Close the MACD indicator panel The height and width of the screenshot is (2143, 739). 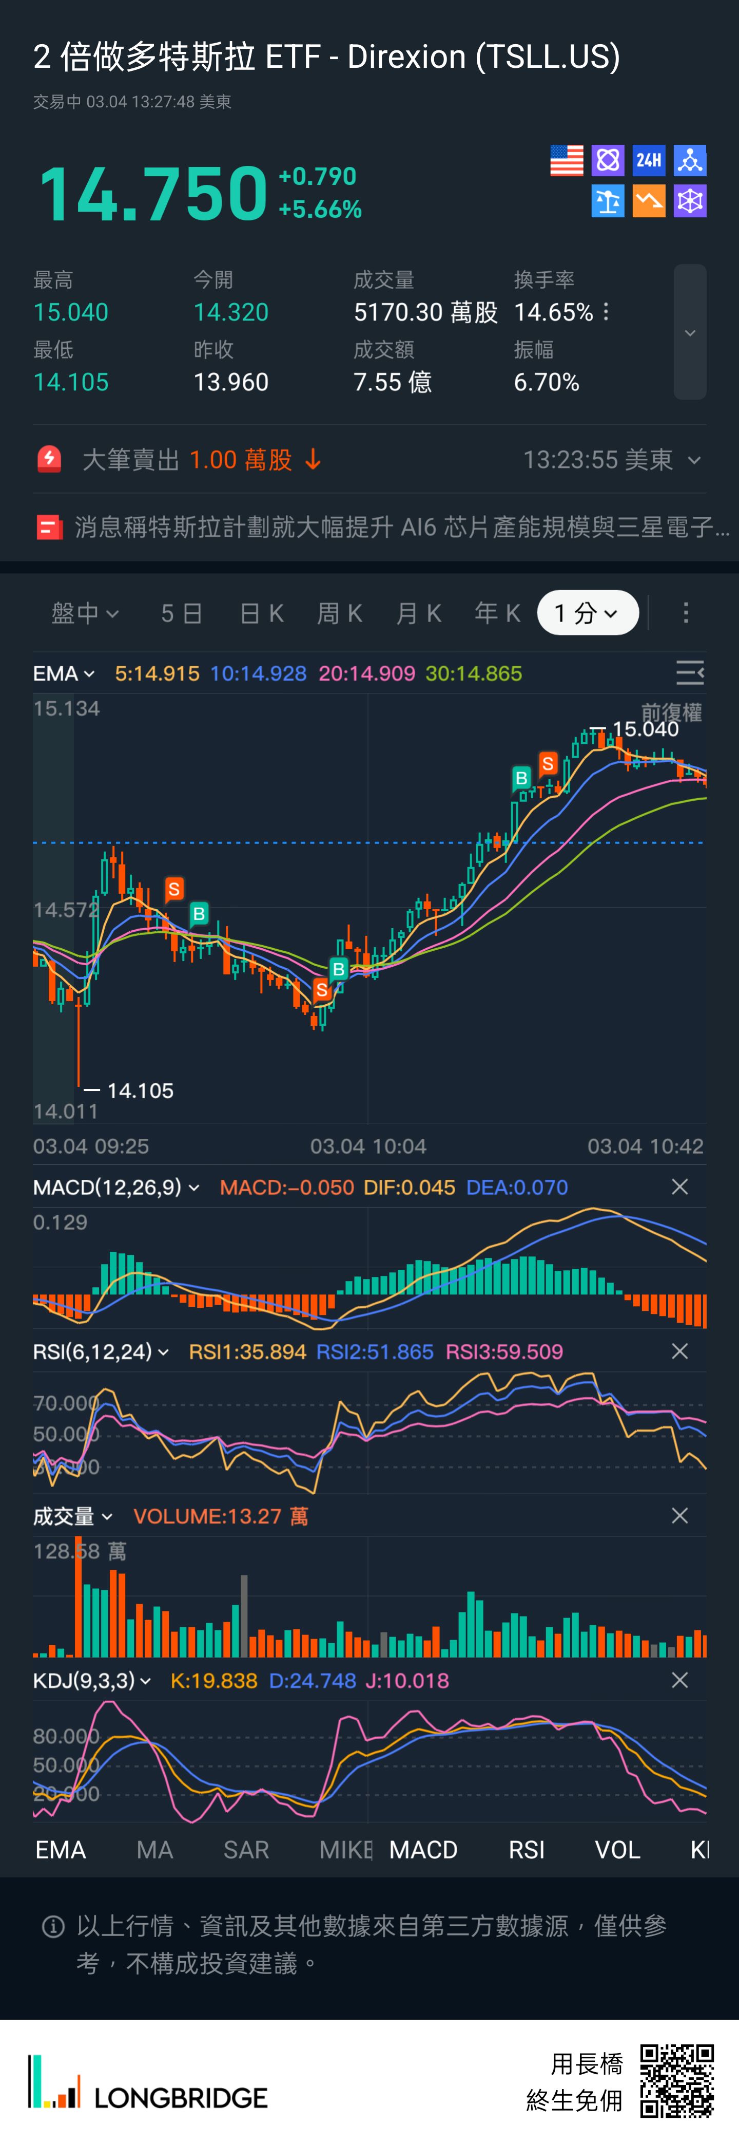click(679, 1187)
